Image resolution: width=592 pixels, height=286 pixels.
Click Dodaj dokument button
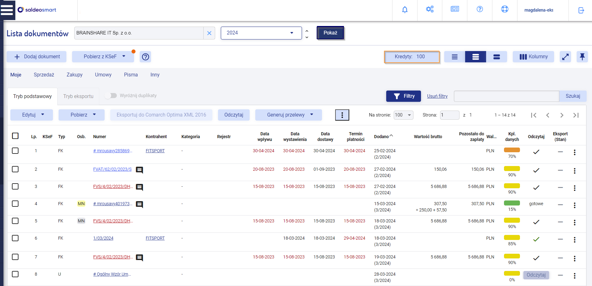[37, 57]
